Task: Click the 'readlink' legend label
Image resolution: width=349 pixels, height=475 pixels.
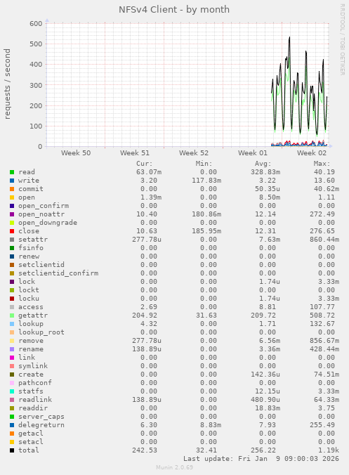Action: [35, 400]
